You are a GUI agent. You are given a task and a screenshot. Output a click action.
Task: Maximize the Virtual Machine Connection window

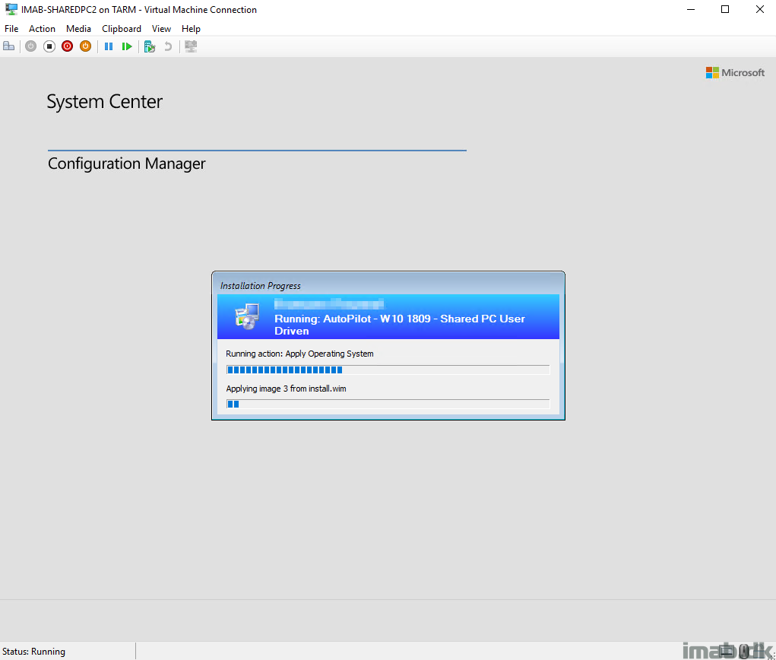725,9
